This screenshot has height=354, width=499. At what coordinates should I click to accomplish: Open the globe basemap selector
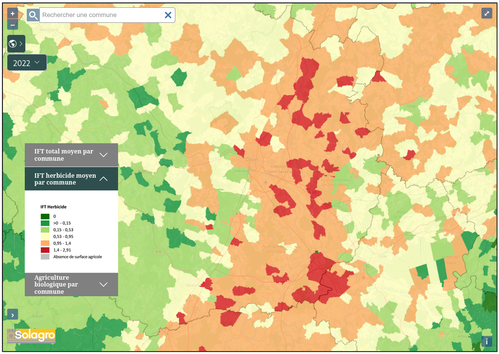pos(16,44)
